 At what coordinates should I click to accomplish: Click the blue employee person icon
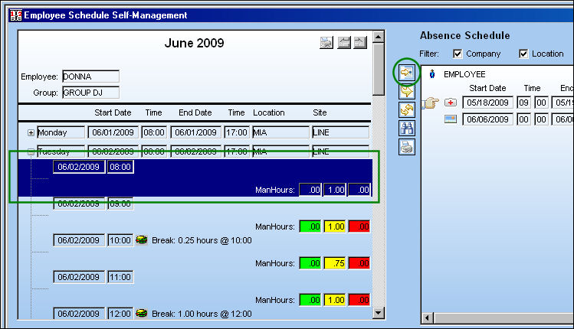(x=432, y=74)
